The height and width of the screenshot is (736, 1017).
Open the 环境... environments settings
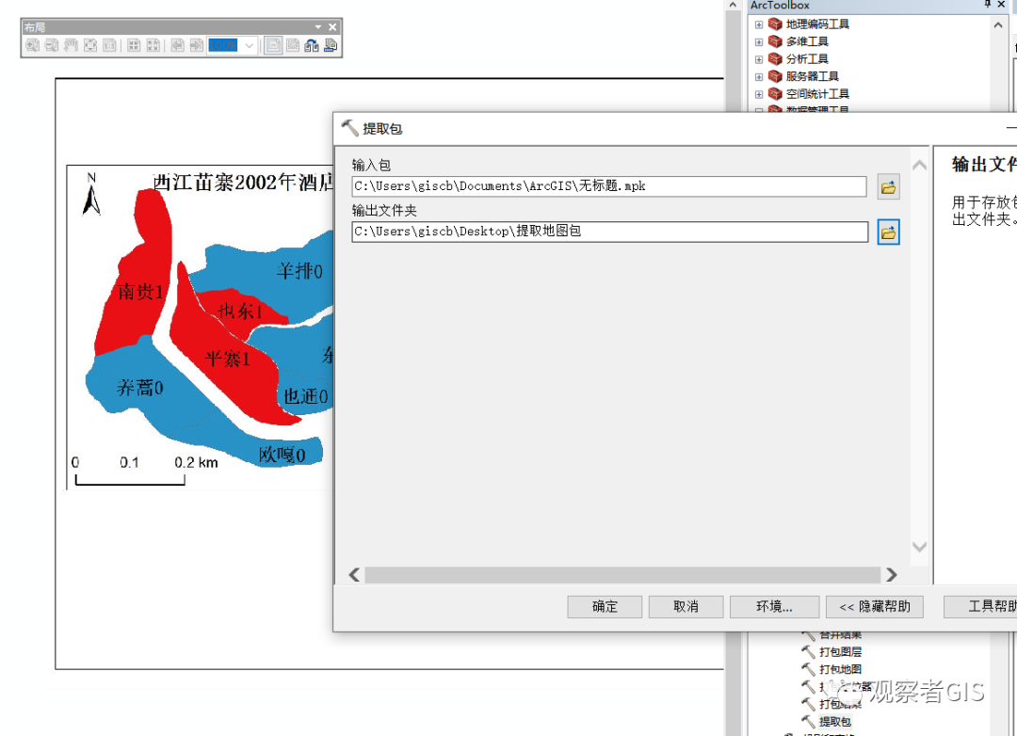click(774, 607)
